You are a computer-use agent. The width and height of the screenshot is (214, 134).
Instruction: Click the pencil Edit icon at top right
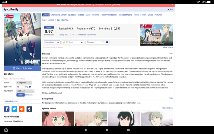pos(170,9)
